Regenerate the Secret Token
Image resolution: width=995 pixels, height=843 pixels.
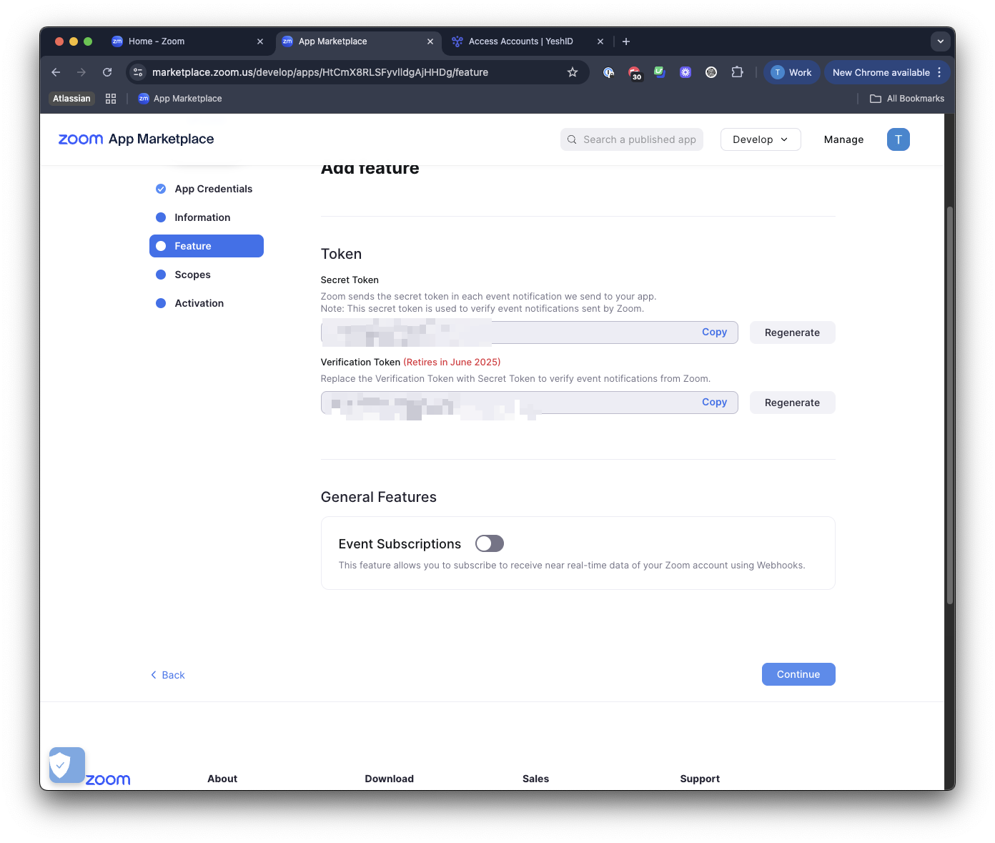[792, 332]
